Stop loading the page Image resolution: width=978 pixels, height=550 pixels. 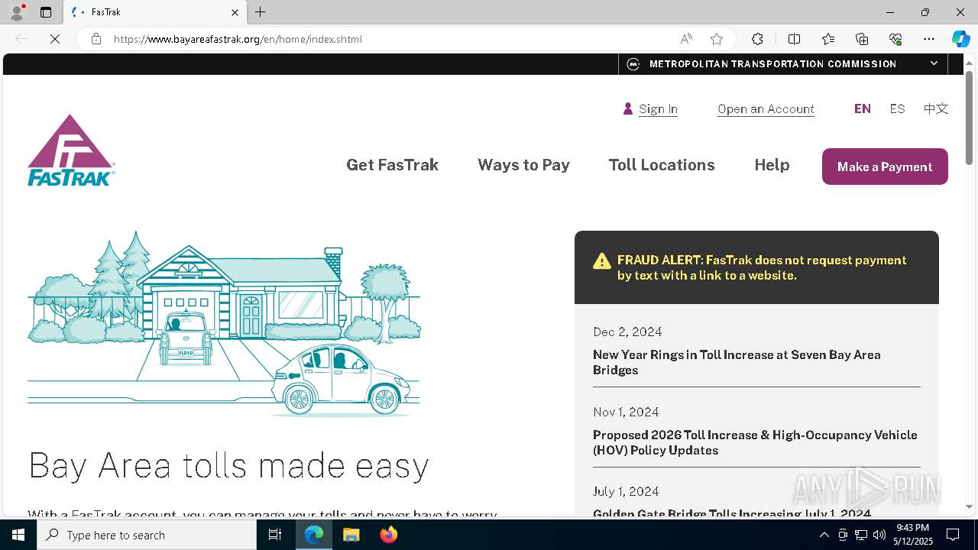tap(55, 39)
